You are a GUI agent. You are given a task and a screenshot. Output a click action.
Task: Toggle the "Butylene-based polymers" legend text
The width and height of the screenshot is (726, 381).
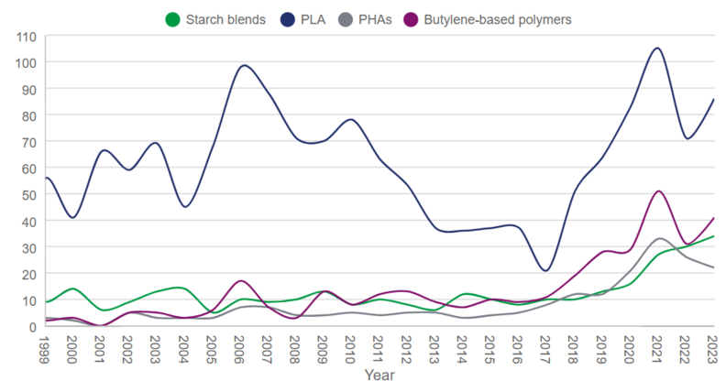495,17
